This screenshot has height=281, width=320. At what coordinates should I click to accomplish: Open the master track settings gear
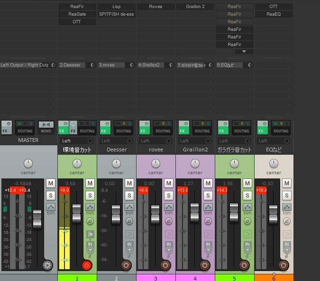(x=47, y=265)
